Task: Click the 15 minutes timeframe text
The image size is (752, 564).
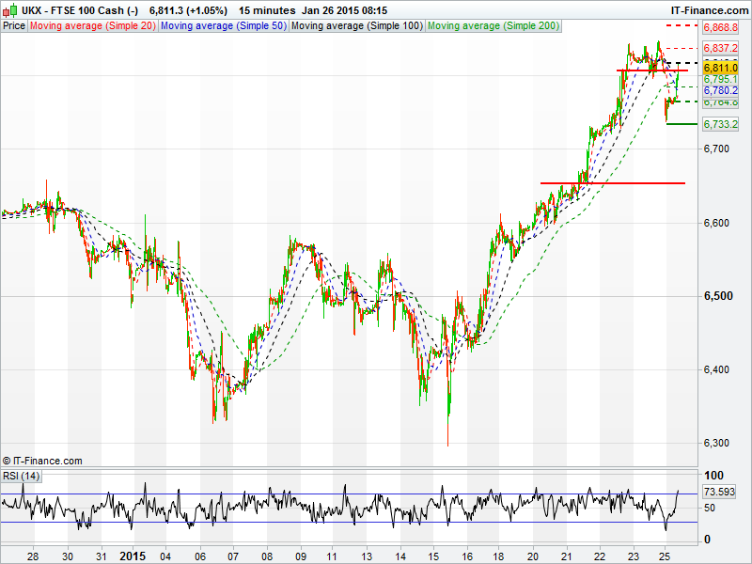Action: [267, 10]
